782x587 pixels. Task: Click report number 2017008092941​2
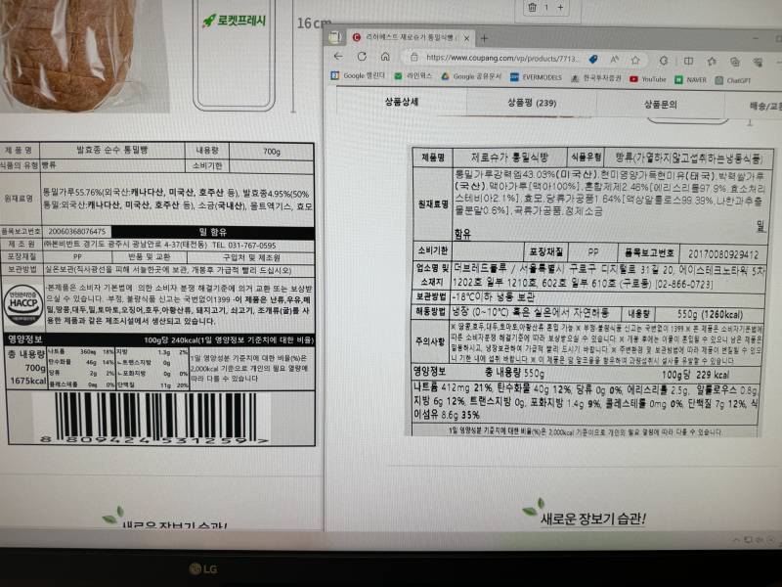click(722, 254)
